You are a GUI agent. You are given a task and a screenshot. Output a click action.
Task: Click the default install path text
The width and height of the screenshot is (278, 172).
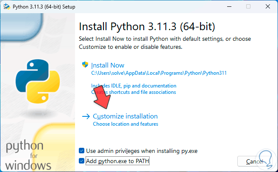point(159,73)
